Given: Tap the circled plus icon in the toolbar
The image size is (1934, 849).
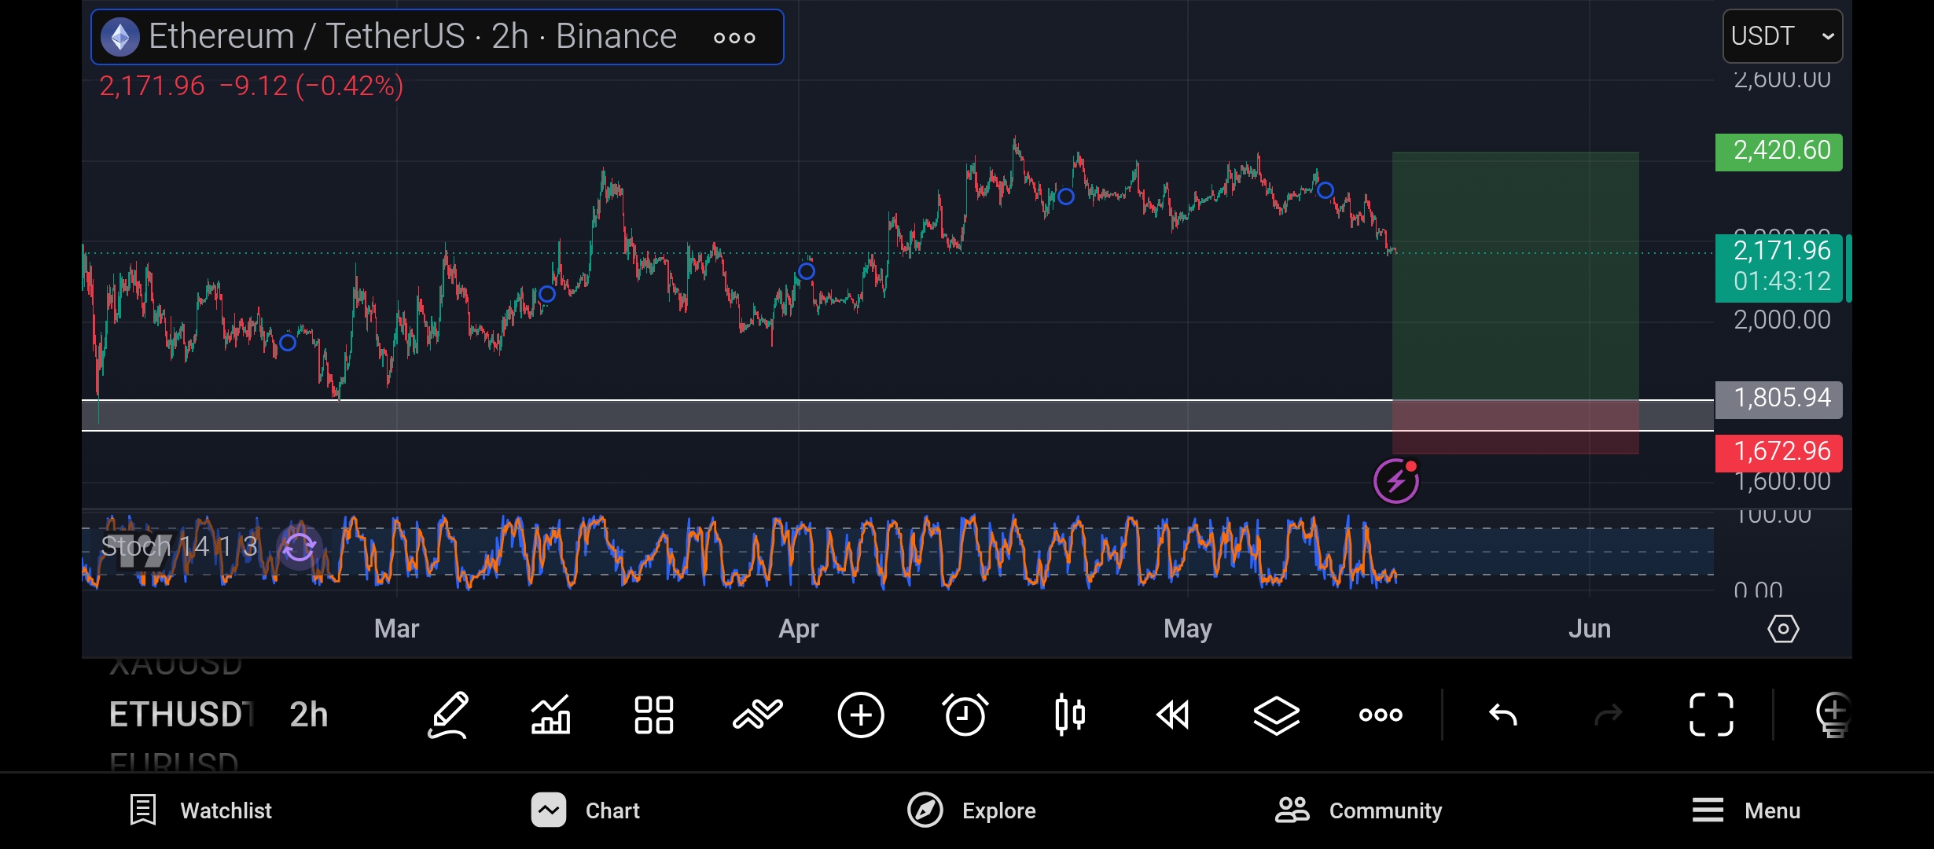Looking at the screenshot, I should point(861,715).
